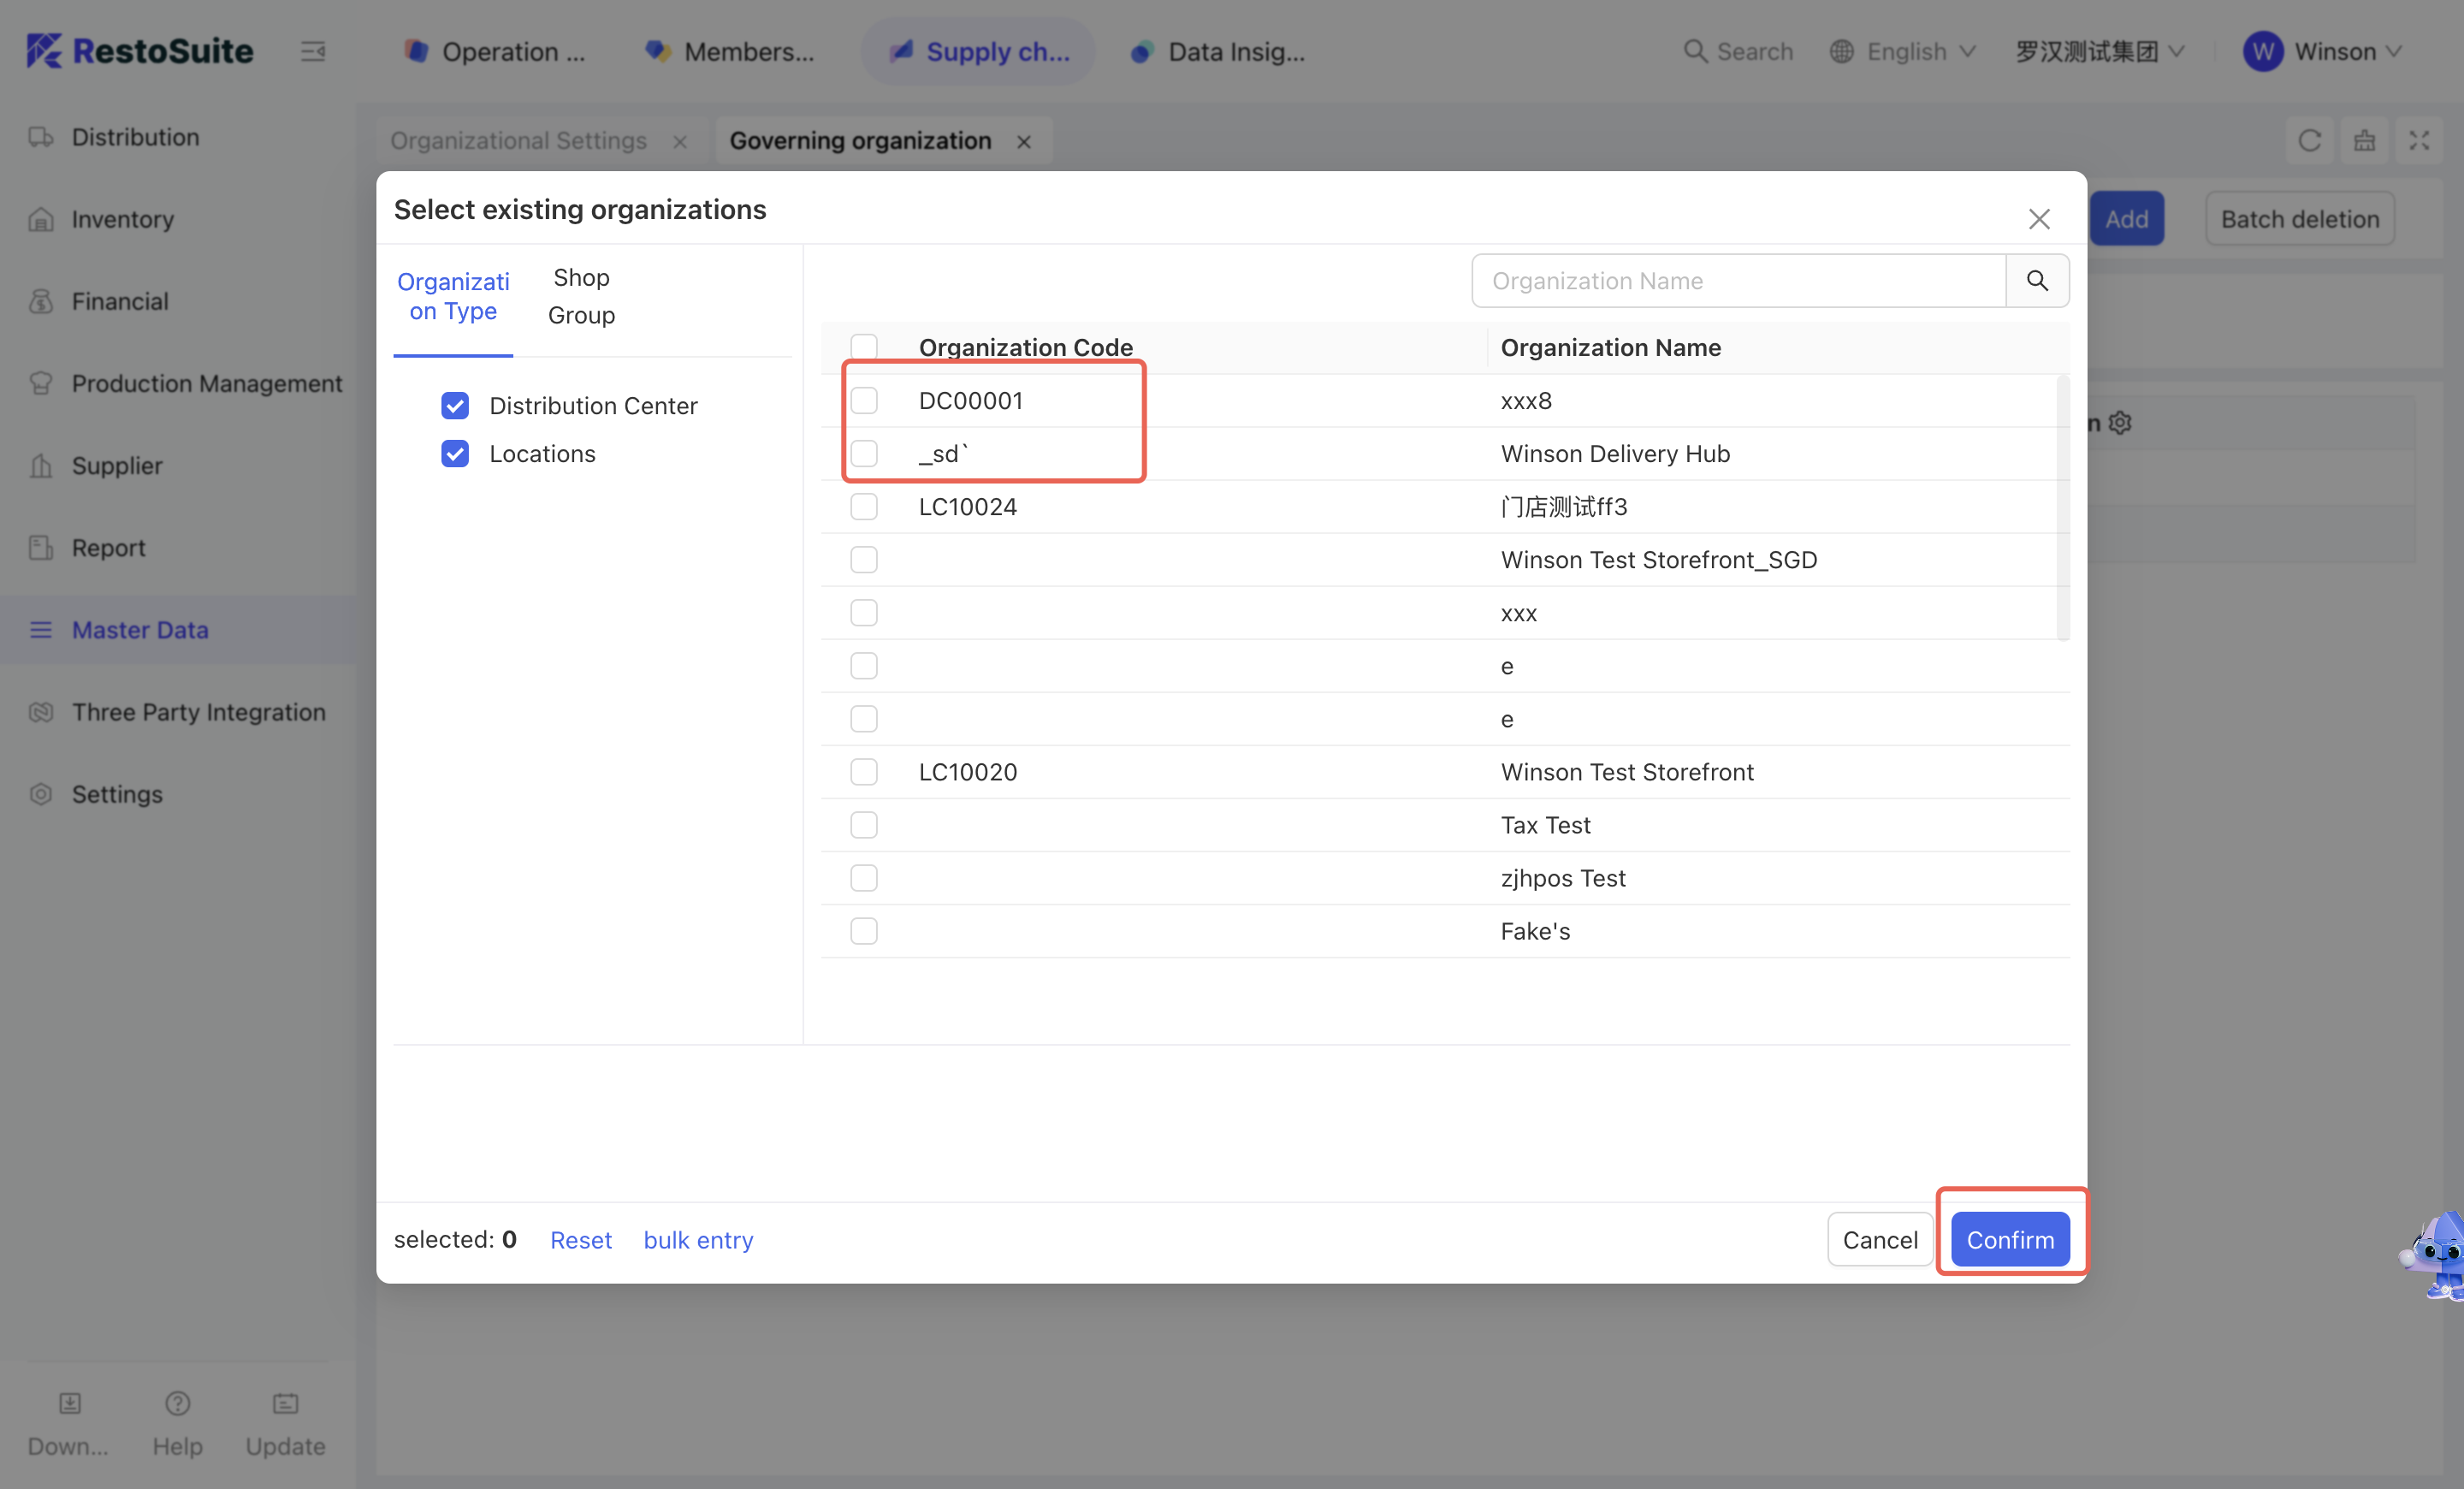This screenshot has width=2464, height=1489.
Task: Open the 罗汉测试集团 organization dropdown
Action: coord(2099,51)
